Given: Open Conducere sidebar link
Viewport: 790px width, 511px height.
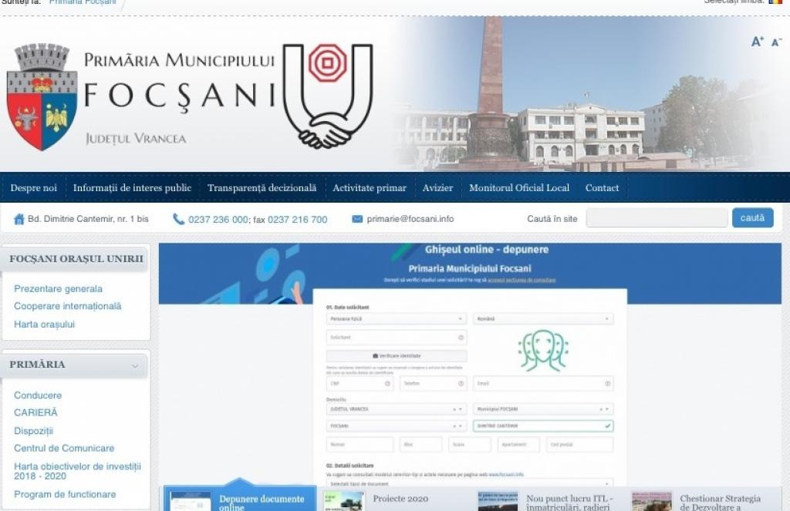Looking at the screenshot, I should (x=38, y=395).
